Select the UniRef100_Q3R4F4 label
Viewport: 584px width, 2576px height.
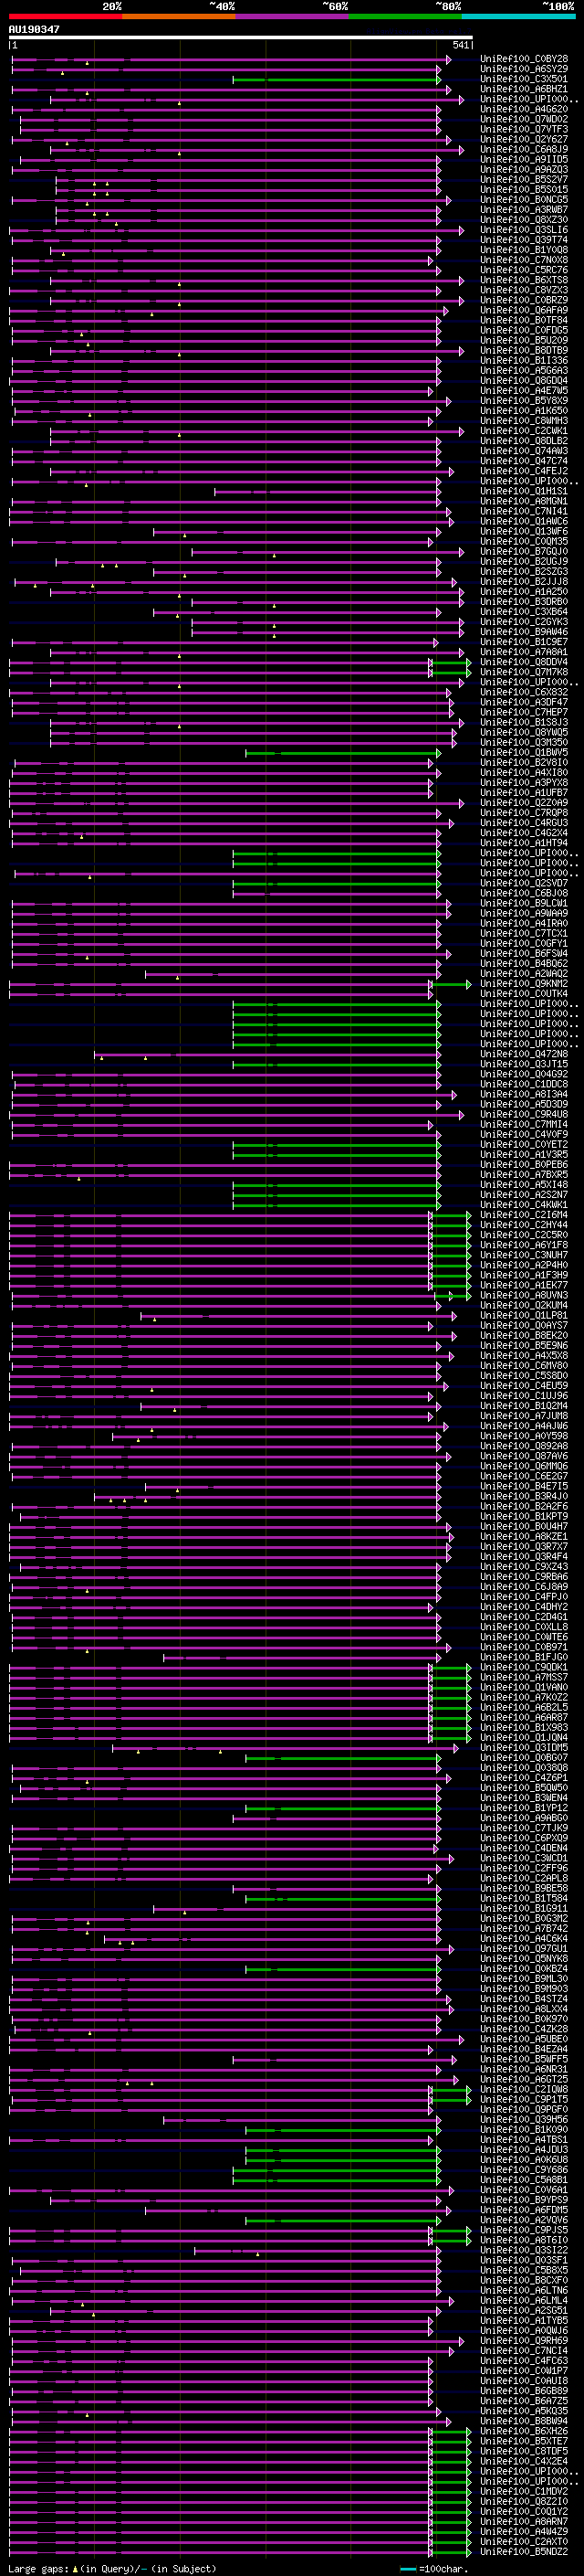tap(523, 1555)
